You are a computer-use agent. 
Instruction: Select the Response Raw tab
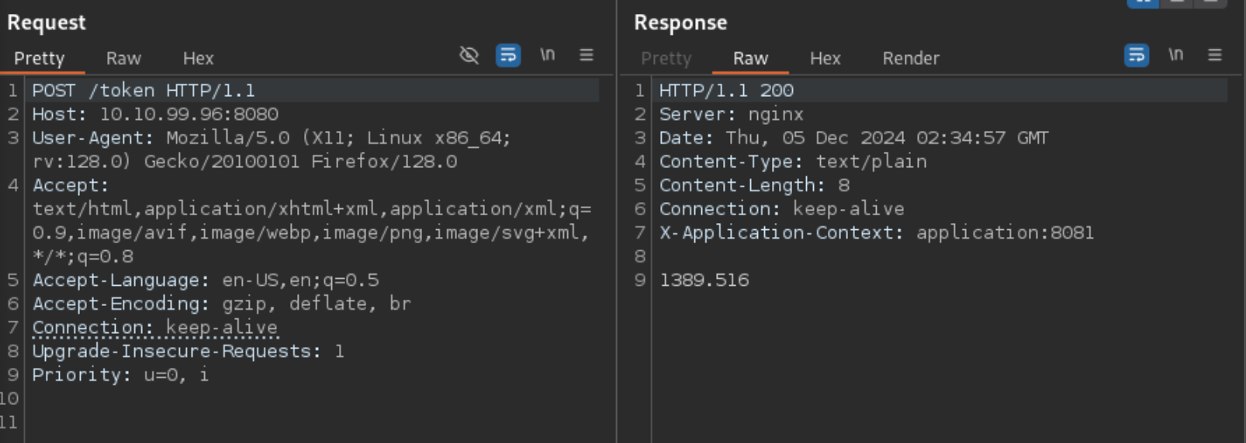click(x=750, y=59)
